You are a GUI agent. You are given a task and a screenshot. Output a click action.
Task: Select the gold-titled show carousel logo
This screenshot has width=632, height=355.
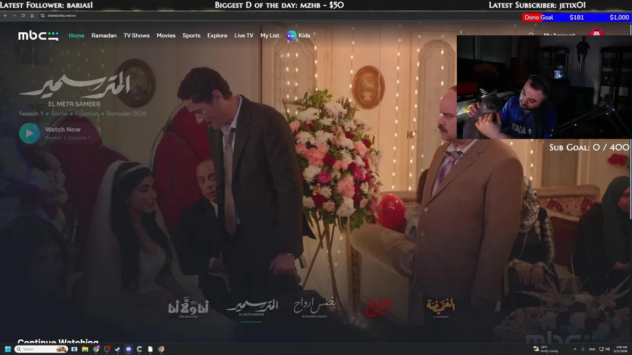[x=441, y=308]
